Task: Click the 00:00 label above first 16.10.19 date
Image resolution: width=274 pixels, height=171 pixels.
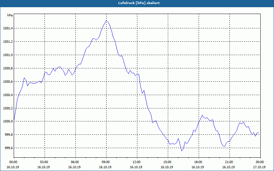Action: 13,162
